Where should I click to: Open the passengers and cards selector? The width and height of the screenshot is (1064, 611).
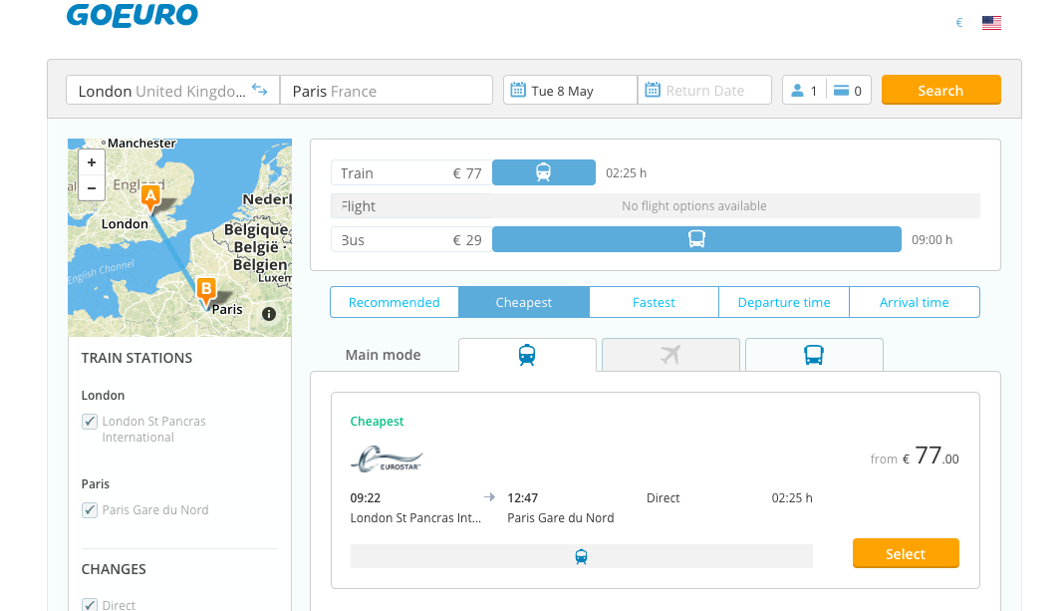[827, 91]
